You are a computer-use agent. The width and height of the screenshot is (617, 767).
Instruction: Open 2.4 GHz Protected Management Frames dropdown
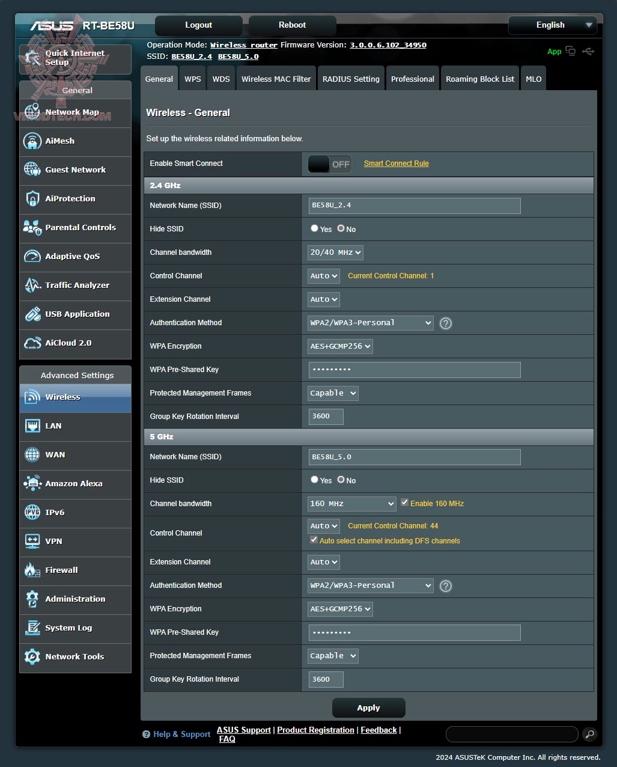tap(333, 393)
